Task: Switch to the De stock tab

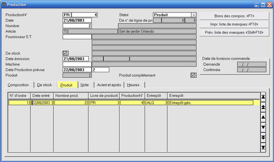Action: (44, 85)
